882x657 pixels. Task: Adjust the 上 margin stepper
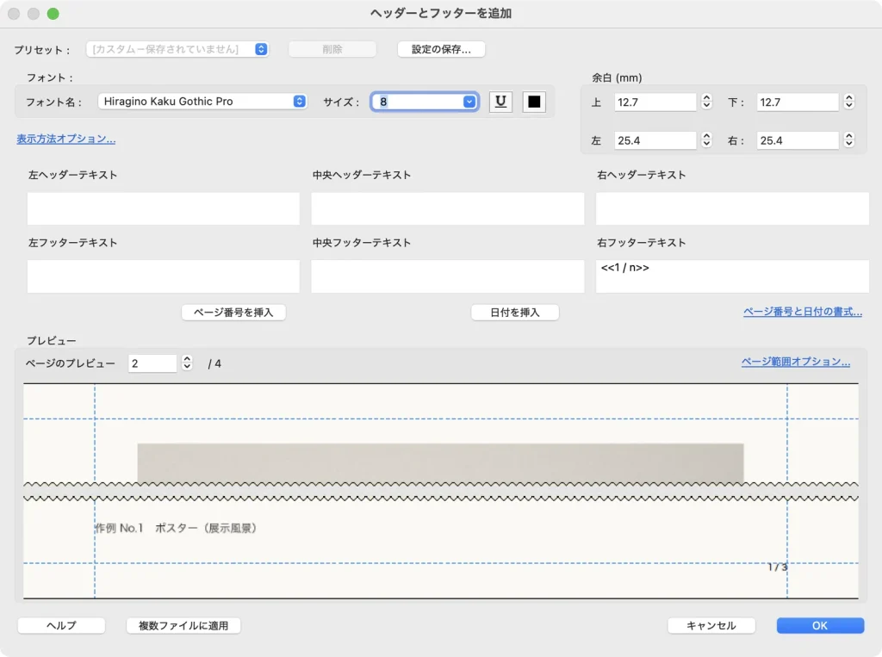pos(706,102)
